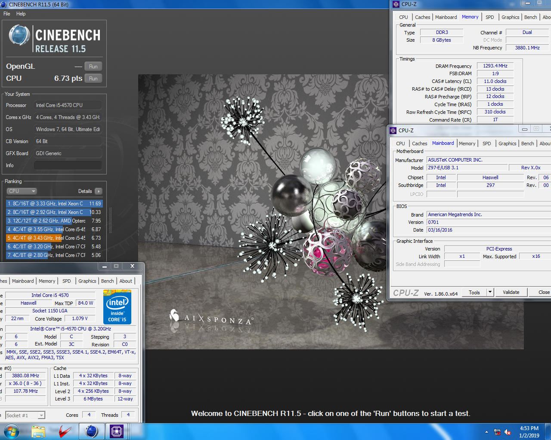
Task: Click the multiplier value x 36.0 (8 - 36)
Action: [x=25, y=383]
